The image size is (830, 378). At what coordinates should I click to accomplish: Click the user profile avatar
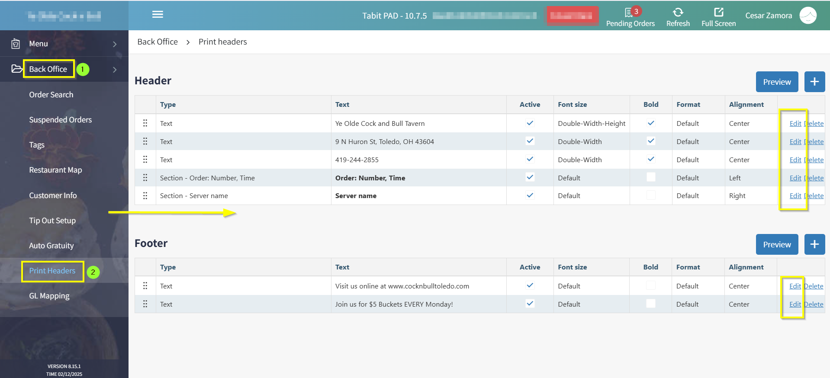click(807, 16)
